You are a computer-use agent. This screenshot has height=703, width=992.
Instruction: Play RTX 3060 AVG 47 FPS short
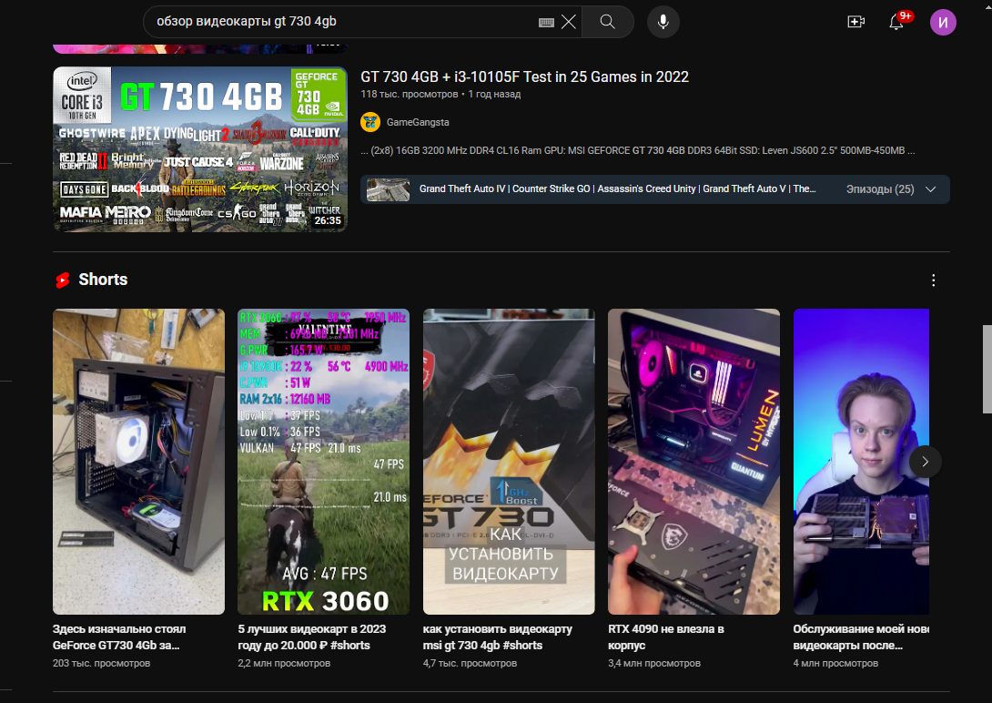point(323,461)
